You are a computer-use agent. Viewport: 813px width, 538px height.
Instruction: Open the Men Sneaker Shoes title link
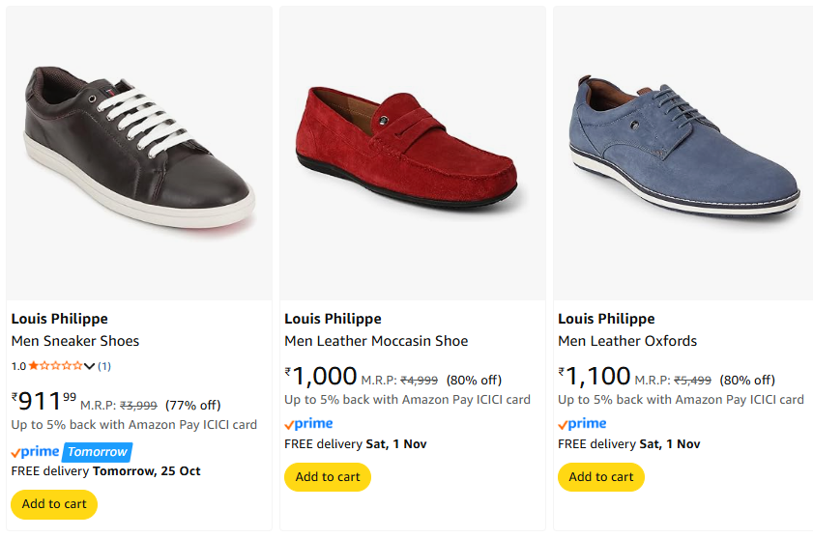75,341
